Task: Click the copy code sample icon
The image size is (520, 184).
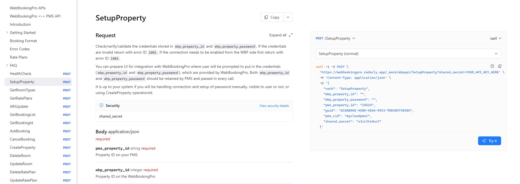Action: (x=500, y=66)
